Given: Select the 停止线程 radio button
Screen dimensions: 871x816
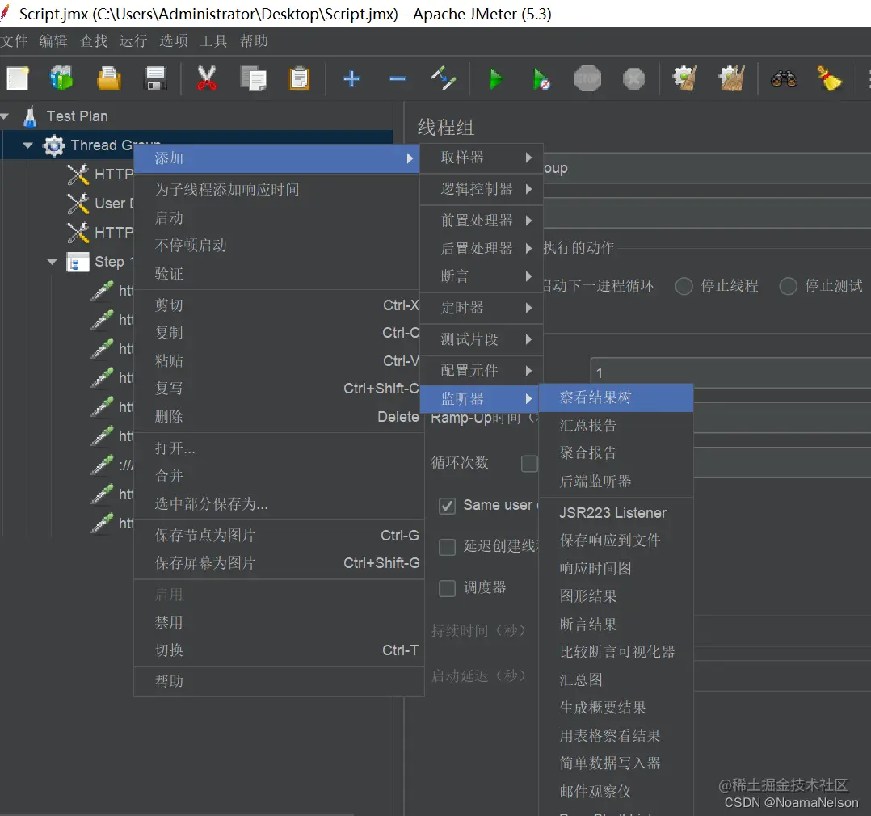Looking at the screenshot, I should click(684, 286).
